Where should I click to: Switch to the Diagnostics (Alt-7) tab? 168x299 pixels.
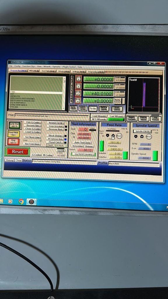coord(95,72)
